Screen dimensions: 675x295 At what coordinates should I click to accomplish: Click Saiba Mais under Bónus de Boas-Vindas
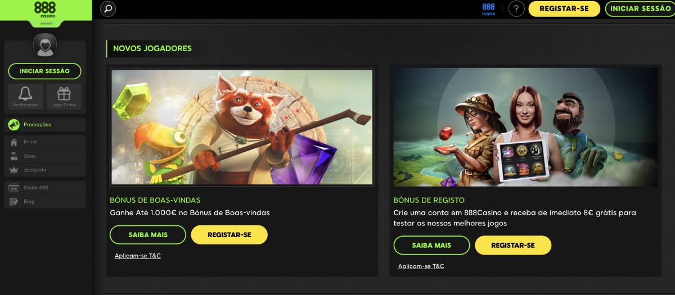pos(148,235)
